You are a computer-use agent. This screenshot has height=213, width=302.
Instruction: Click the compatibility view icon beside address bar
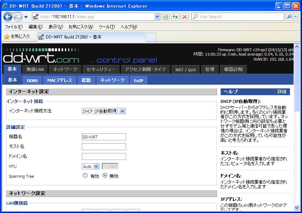(x=166, y=17)
